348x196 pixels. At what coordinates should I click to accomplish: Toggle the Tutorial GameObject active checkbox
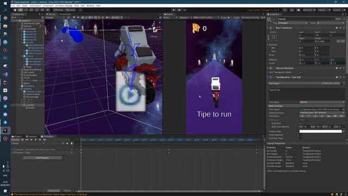tap(275, 19)
